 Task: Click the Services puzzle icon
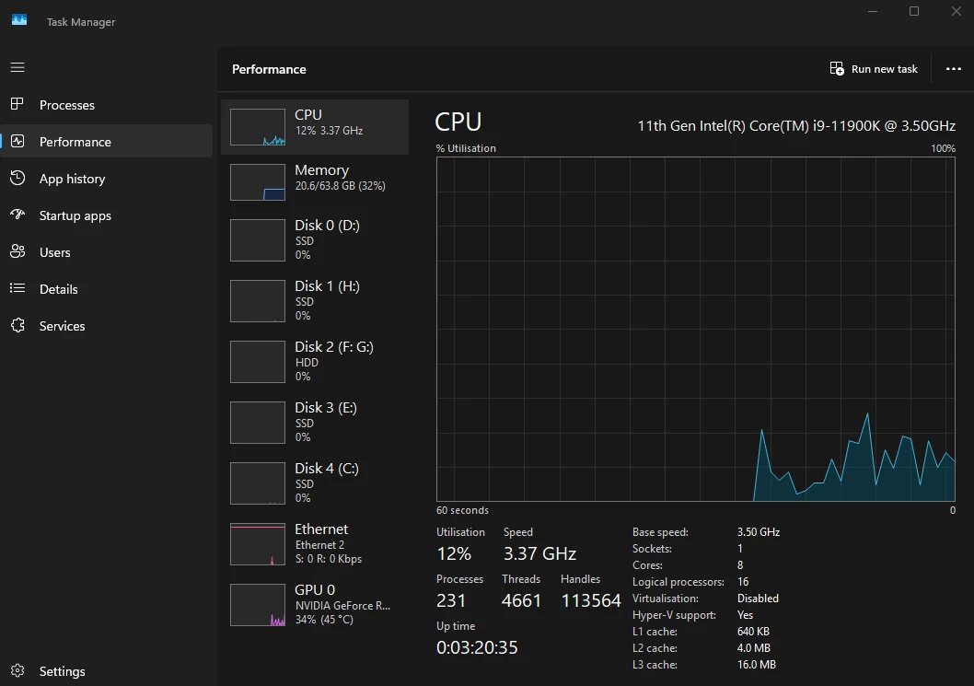click(17, 325)
